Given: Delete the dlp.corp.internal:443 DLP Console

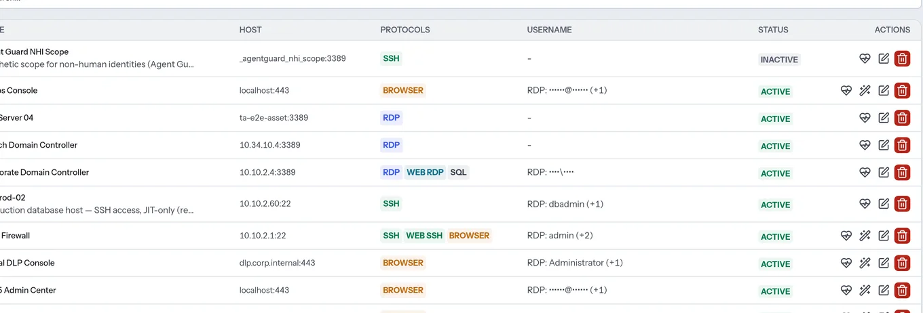Looking at the screenshot, I should (x=902, y=263).
